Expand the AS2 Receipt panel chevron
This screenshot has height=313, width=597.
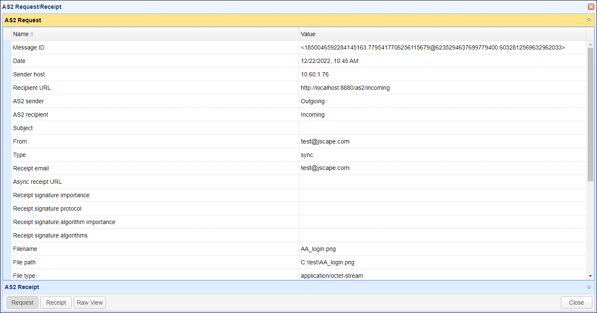pyautogui.click(x=589, y=287)
